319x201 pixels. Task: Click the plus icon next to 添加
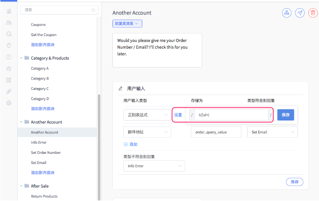pos(126,144)
